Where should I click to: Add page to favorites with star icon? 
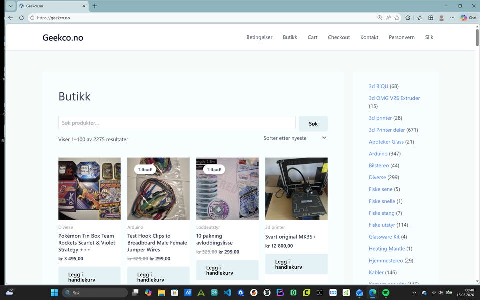[397, 18]
